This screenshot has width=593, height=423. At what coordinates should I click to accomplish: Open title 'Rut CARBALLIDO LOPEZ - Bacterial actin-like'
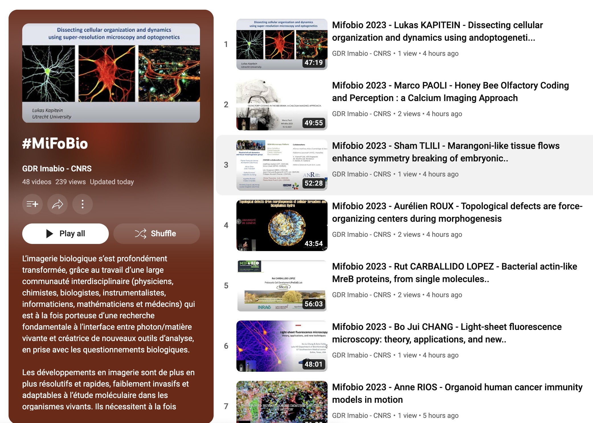455,273
